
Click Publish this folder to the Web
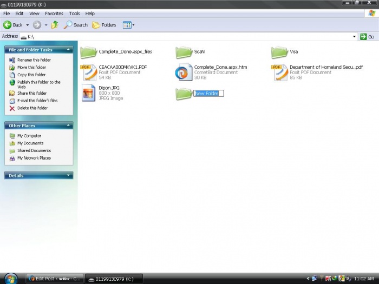coord(39,84)
